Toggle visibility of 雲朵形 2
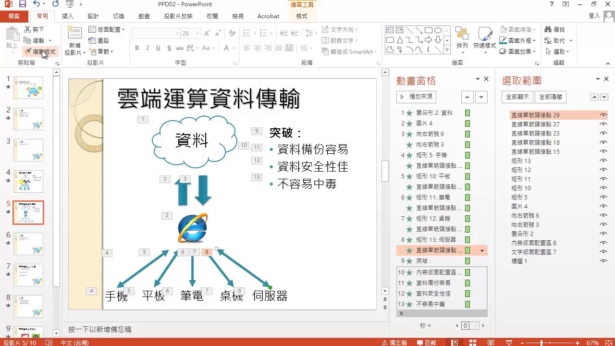 click(x=603, y=234)
